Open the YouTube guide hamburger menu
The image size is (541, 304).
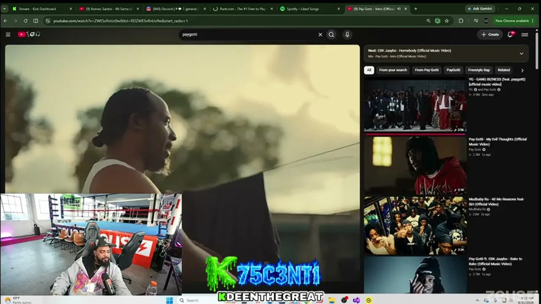click(x=8, y=35)
